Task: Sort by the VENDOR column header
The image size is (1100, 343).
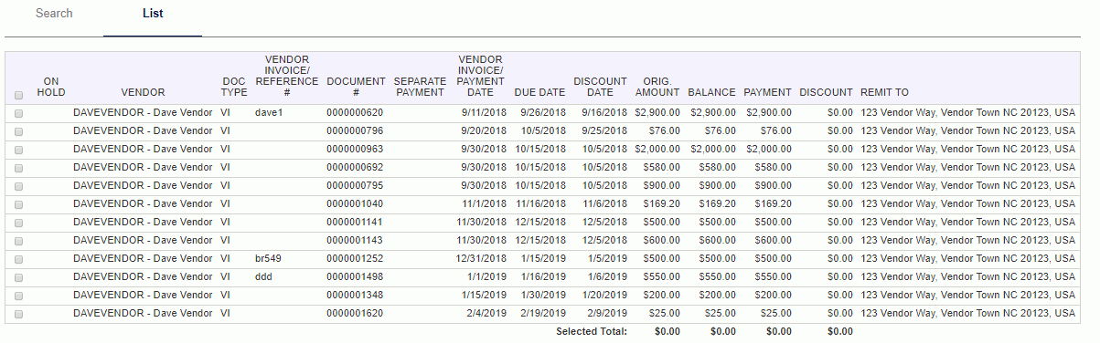Action: [143, 93]
